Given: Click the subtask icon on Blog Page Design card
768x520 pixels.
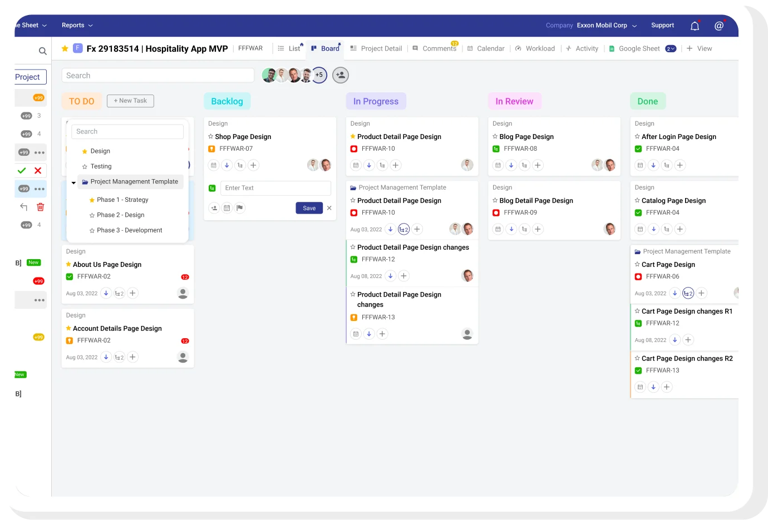Looking at the screenshot, I should 524,165.
